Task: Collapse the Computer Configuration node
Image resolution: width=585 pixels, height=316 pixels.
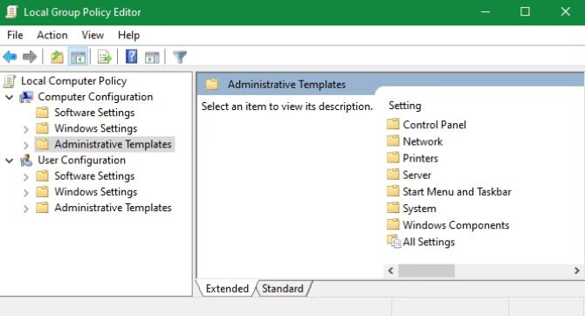Action: click(x=10, y=98)
